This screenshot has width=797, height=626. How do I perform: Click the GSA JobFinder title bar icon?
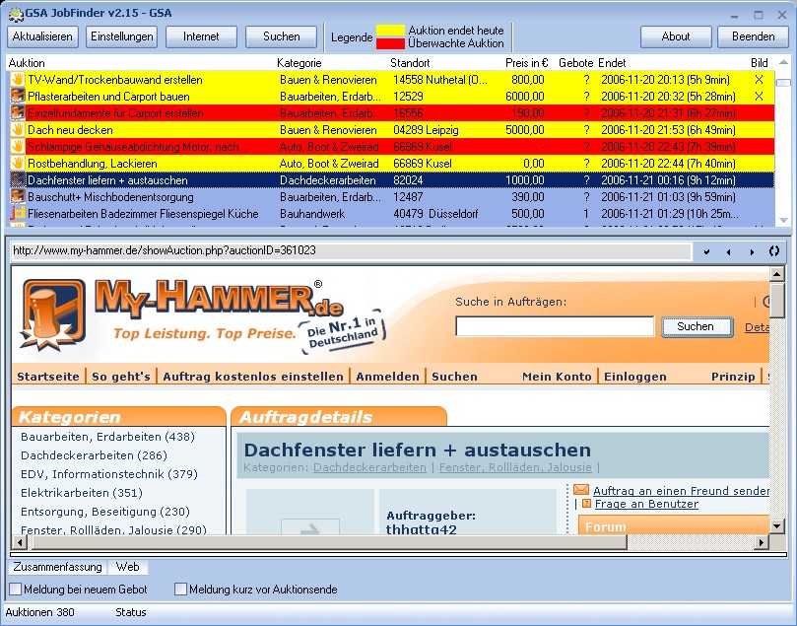[17, 14]
